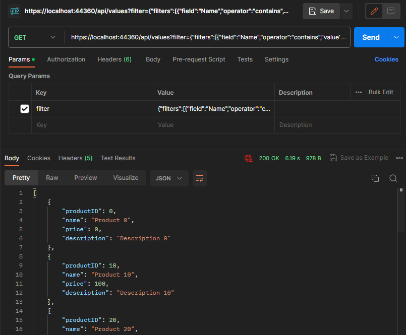Image resolution: width=406 pixels, height=335 pixels.
Task: Click the "price": 100 line
Action: (85, 284)
